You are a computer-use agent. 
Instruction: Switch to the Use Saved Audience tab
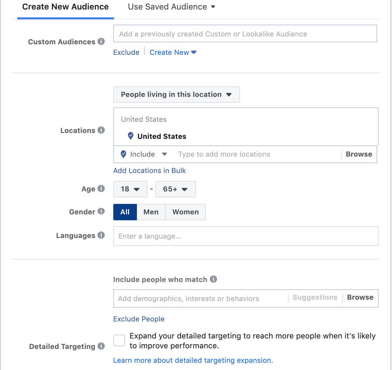coord(168,7)
